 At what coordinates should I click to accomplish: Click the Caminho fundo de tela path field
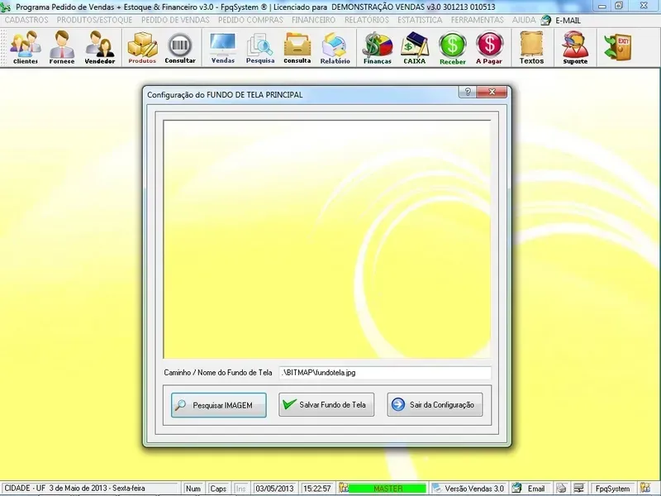[384, 373]
